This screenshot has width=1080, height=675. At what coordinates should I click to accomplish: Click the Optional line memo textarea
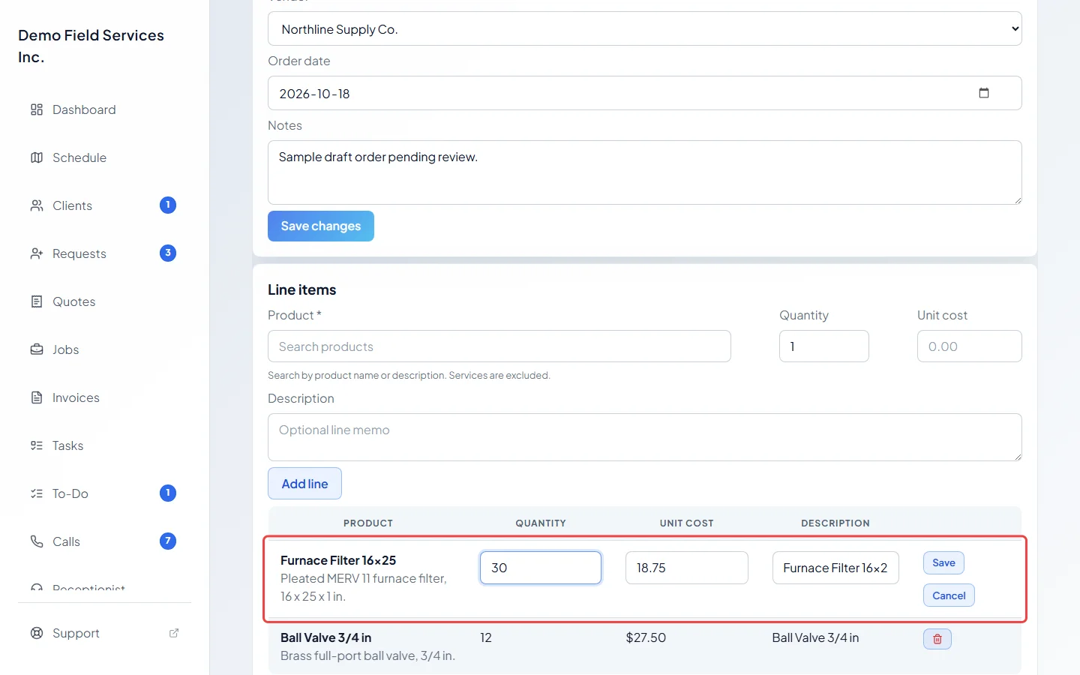(x=645, y=437)
